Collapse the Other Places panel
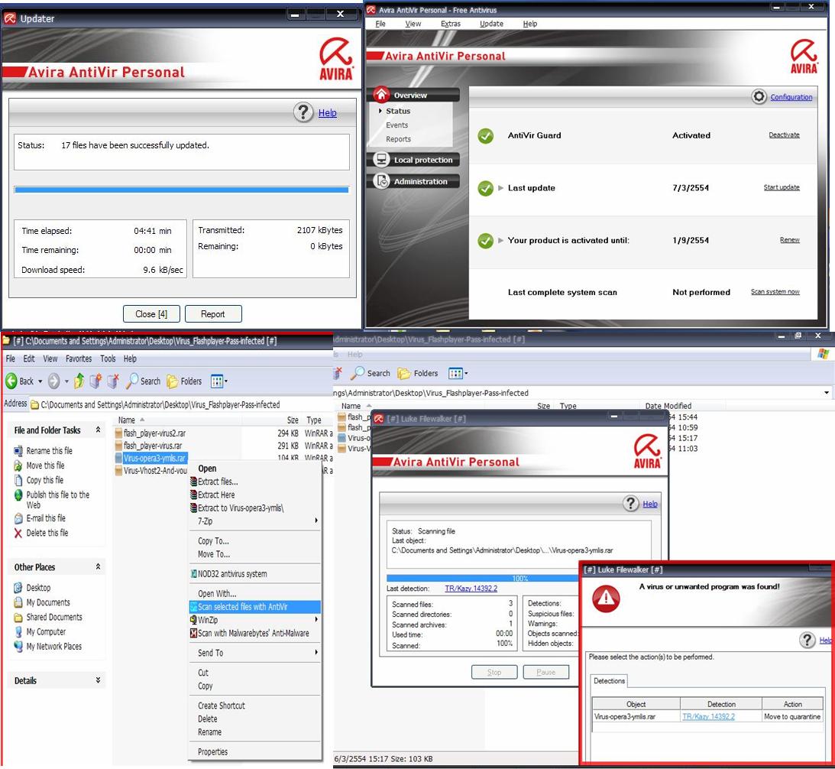Image resolution: width=835 pixels, height=769 pixels. pyautogui.click(x=98, y=566)
